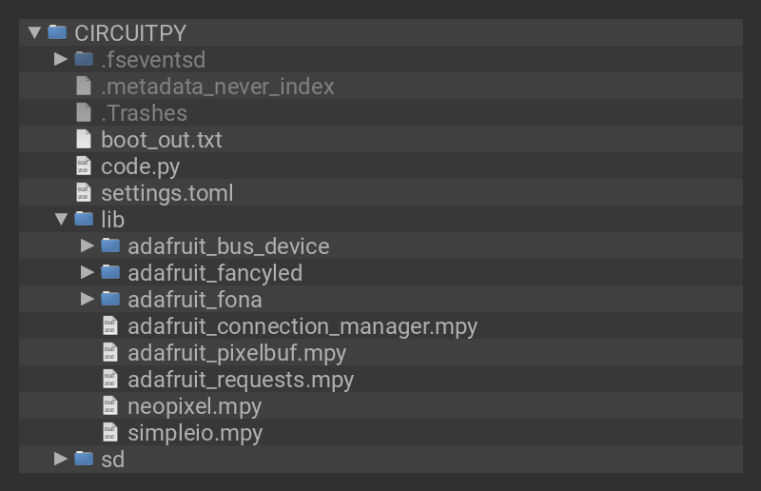
Task: Select the adafruit_connection_manager.mpy file name
Action: (302, 326)
